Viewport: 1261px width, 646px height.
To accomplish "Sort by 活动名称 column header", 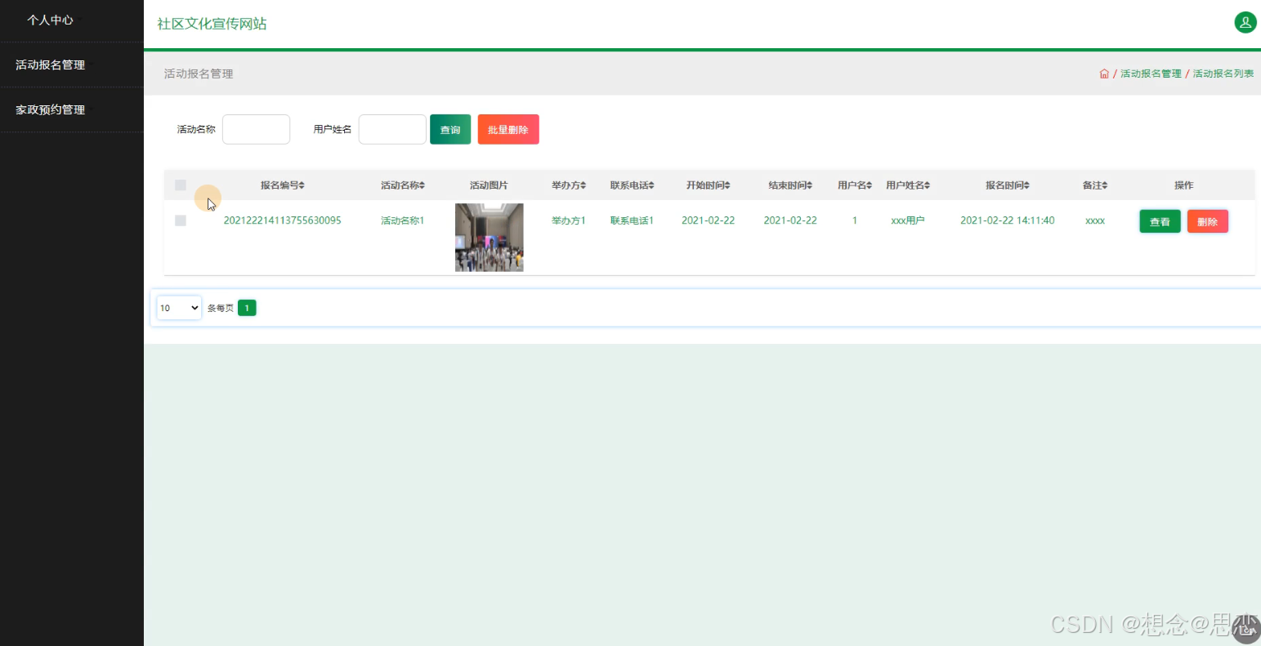I will pos(402,185).
